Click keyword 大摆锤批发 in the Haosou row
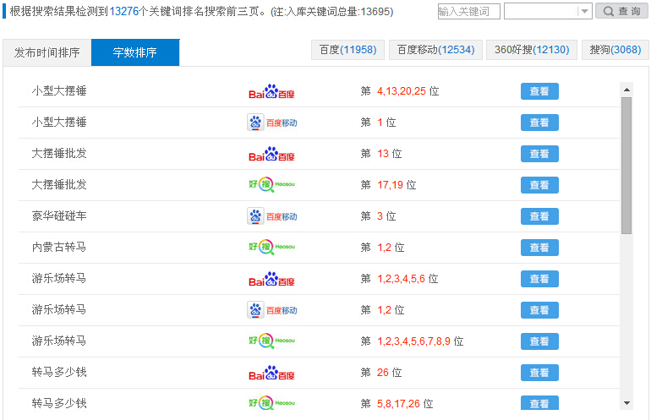This screenshot has width=651, height=420. click(59, 185)
